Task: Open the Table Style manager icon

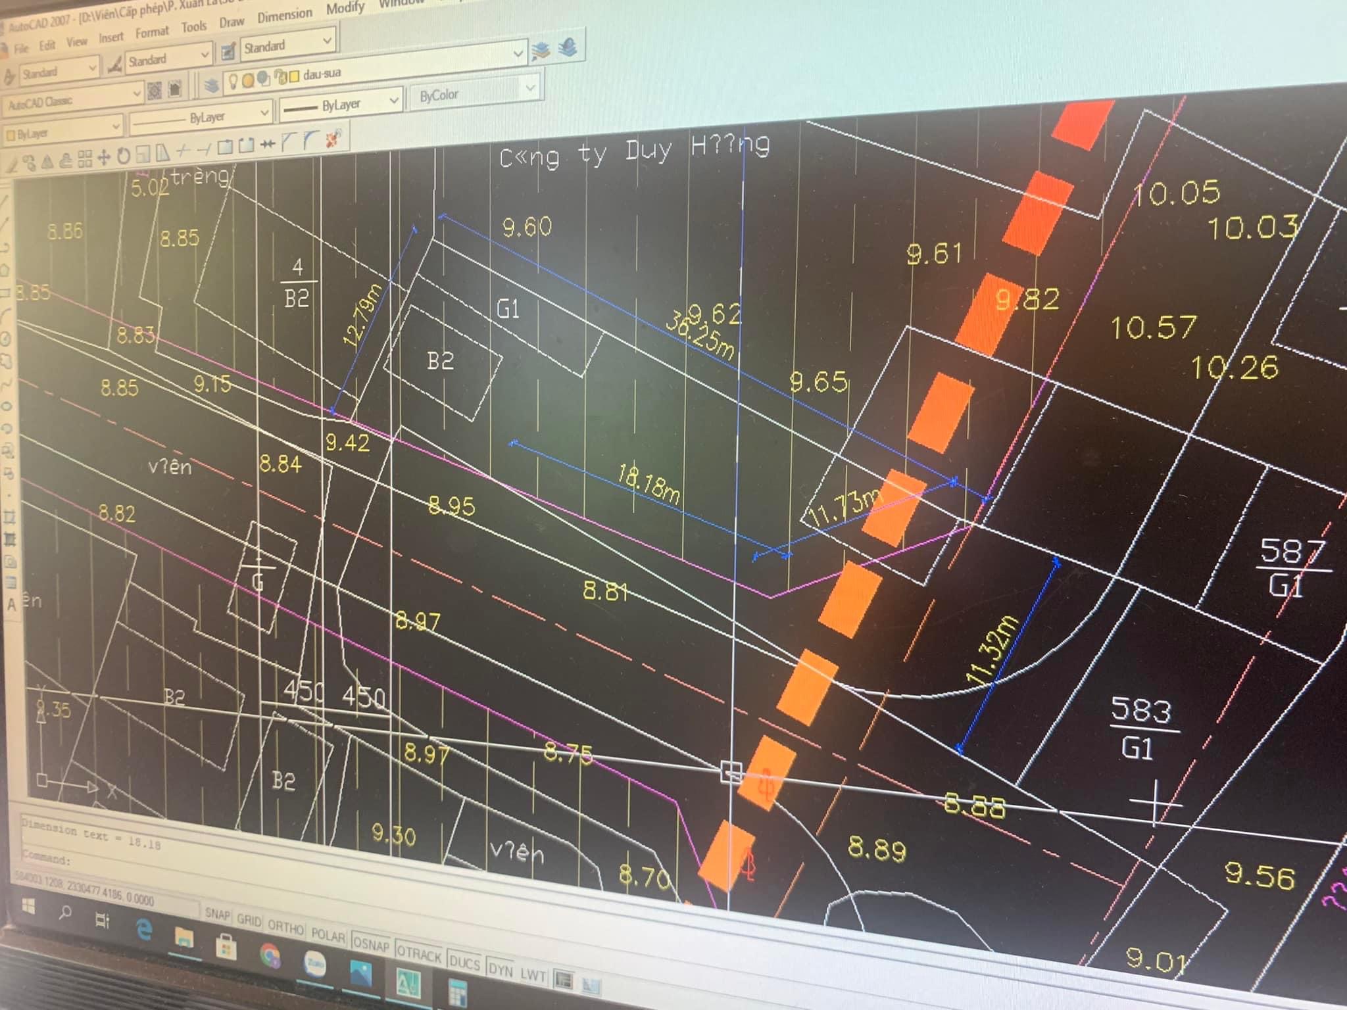Action: (x=228, y=51)
